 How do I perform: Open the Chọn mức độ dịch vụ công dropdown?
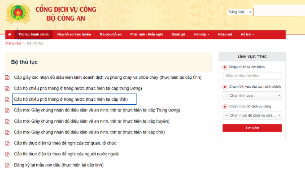252,115
